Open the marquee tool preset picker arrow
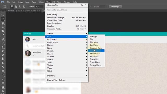Image resolution: width=167 pixels, height=94 pixels. [x=8, y=7]
